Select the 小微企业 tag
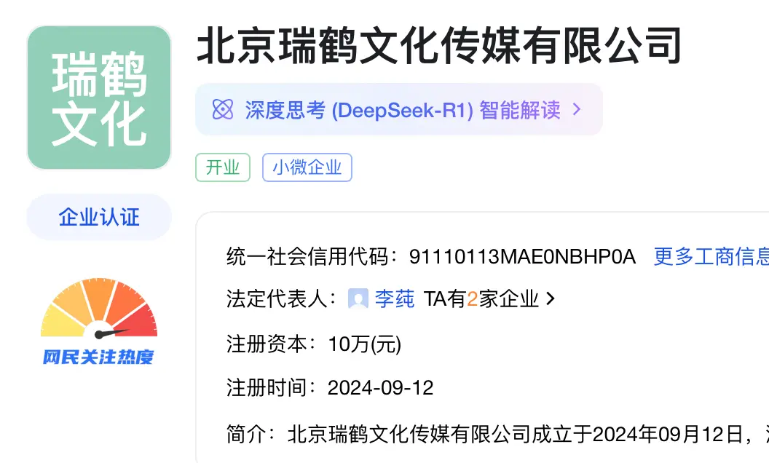The height and width of the screenshot is (463, 769). click(307, 167)
